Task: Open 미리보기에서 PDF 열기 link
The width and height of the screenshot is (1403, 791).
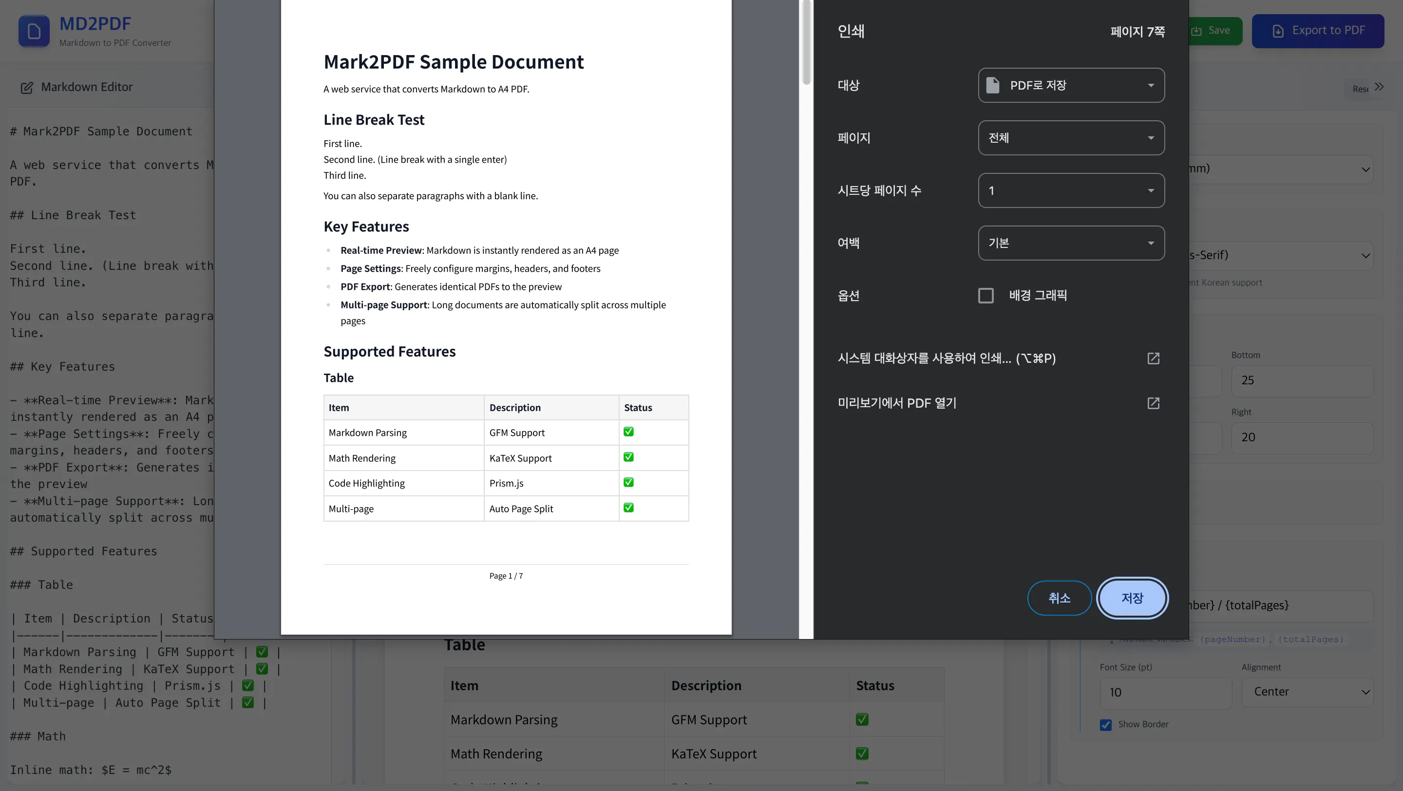Action: pos(998,403)
